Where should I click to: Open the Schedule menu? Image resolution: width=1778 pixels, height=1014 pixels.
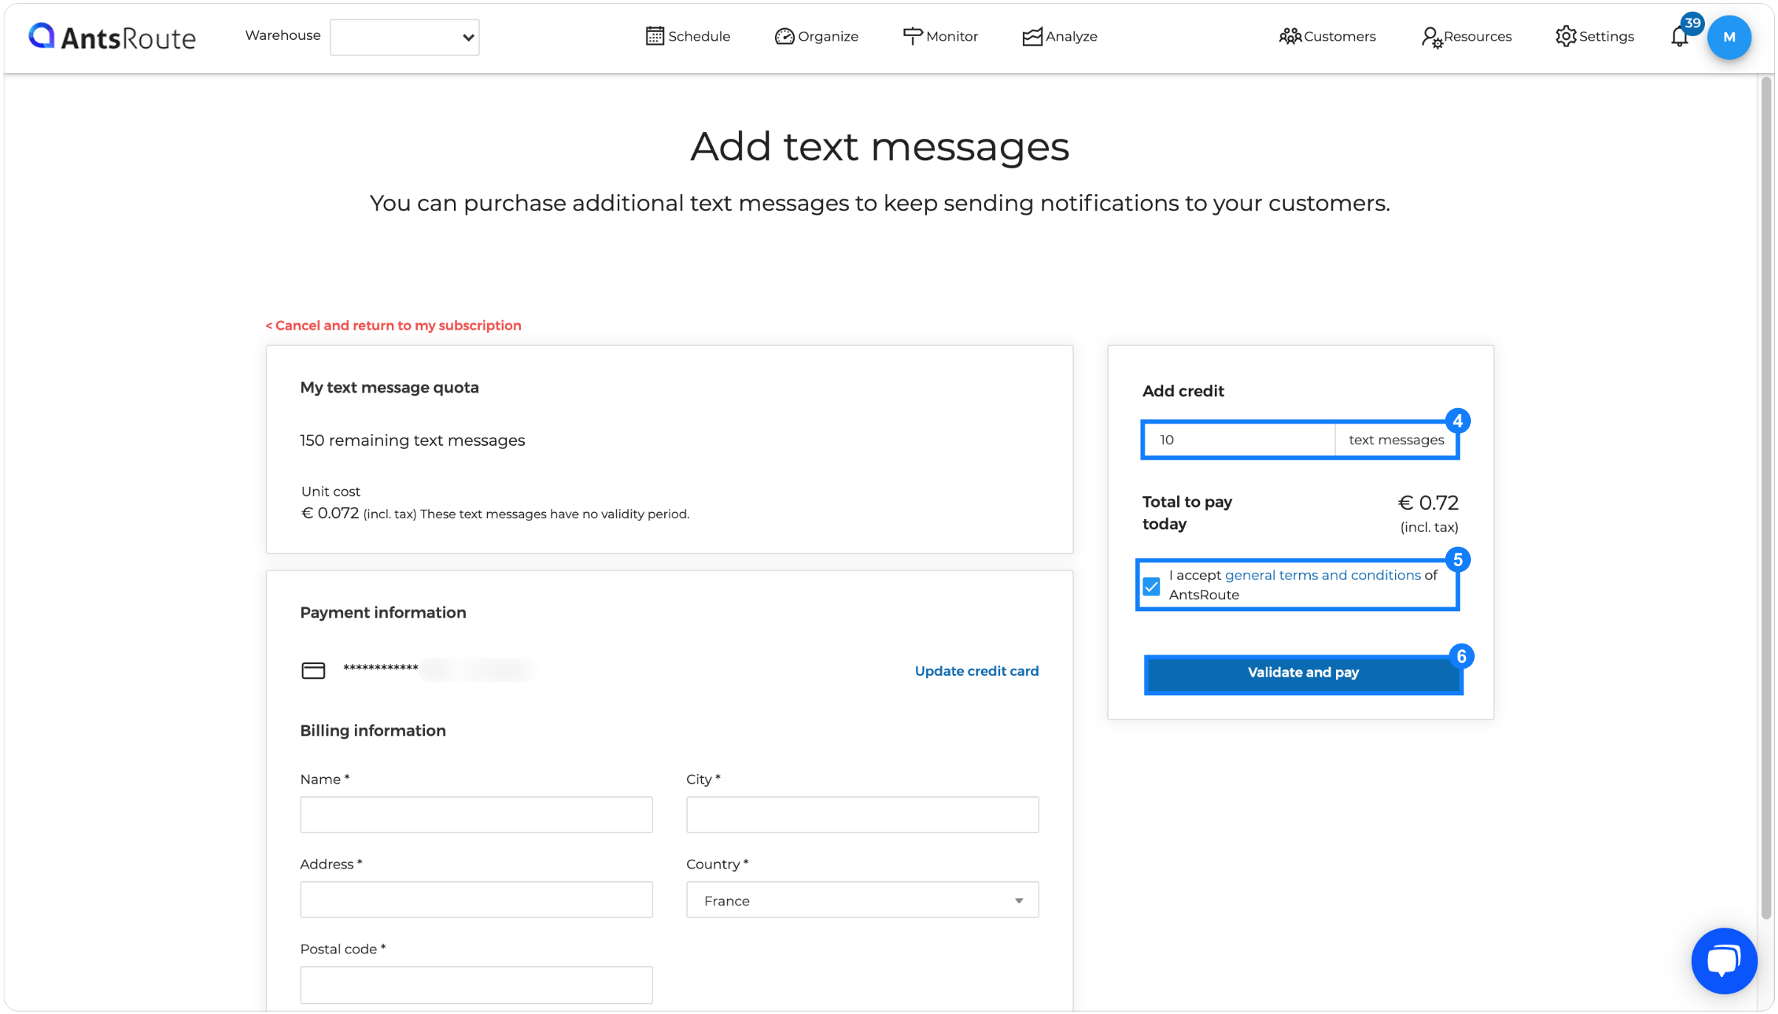pyautogui.click(x=687, y=36)
